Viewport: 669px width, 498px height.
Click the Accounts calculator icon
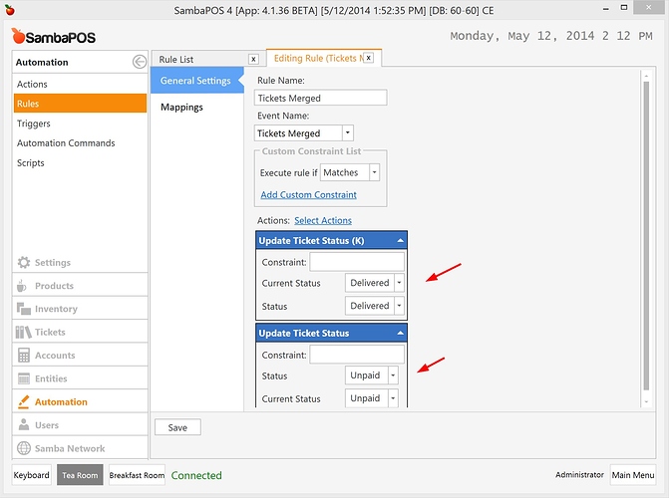pyautogui.click(x=24, y=356)
